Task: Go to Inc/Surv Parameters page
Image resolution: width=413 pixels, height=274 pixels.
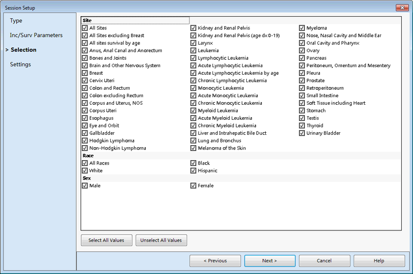Action: [36, 35]
